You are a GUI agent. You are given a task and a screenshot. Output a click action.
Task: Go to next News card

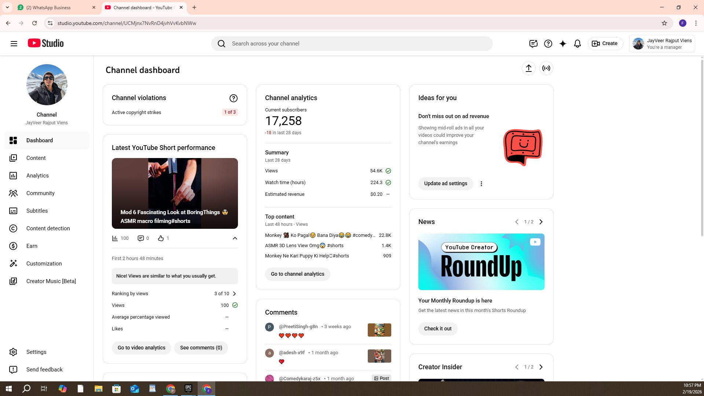541,222
